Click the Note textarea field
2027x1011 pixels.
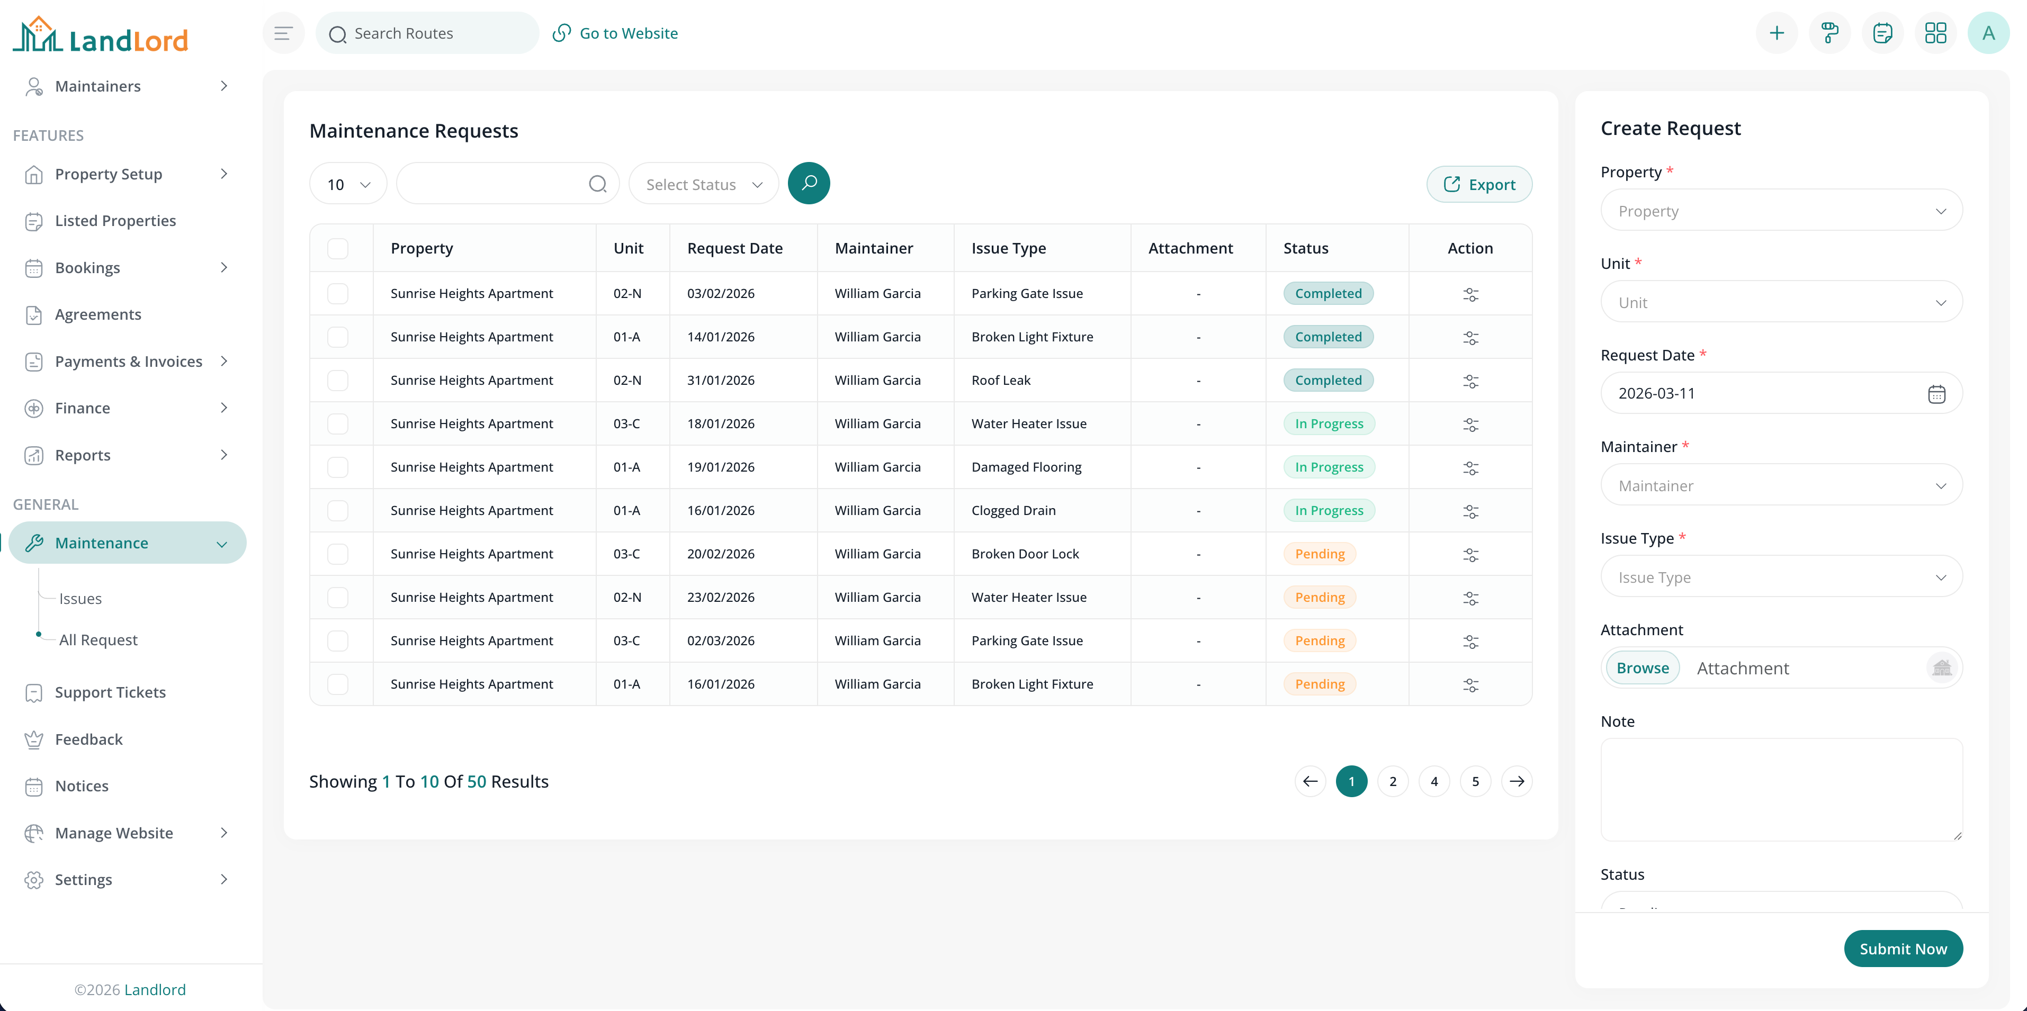[x=1781, y=789]
